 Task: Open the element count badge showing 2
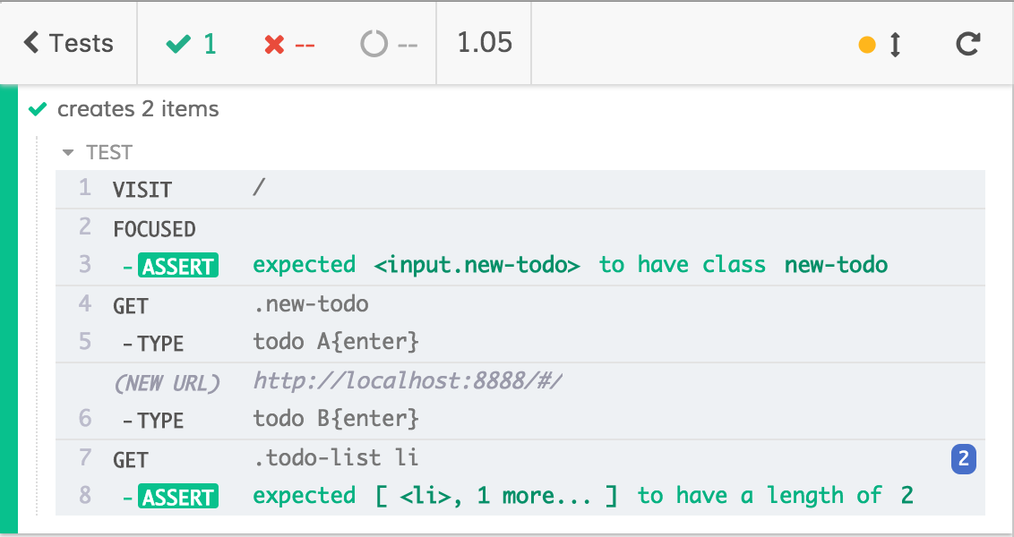[964, 458]
